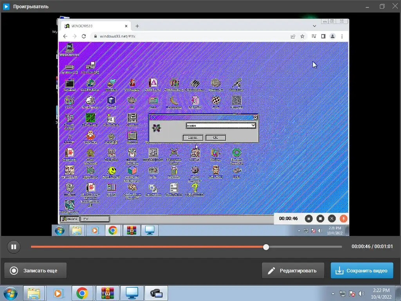Click Сохранить видео to save the video

pos(362,270)
